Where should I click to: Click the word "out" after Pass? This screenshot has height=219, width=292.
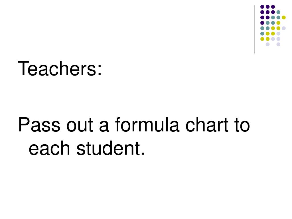(80, 125)
